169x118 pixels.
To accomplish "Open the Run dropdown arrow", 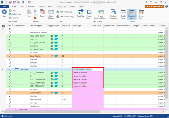I will click(4, 18).
